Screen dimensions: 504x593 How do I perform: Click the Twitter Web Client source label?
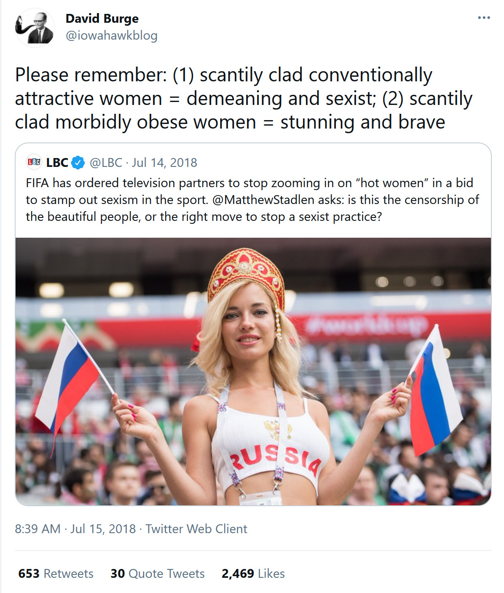coord(196,529)
